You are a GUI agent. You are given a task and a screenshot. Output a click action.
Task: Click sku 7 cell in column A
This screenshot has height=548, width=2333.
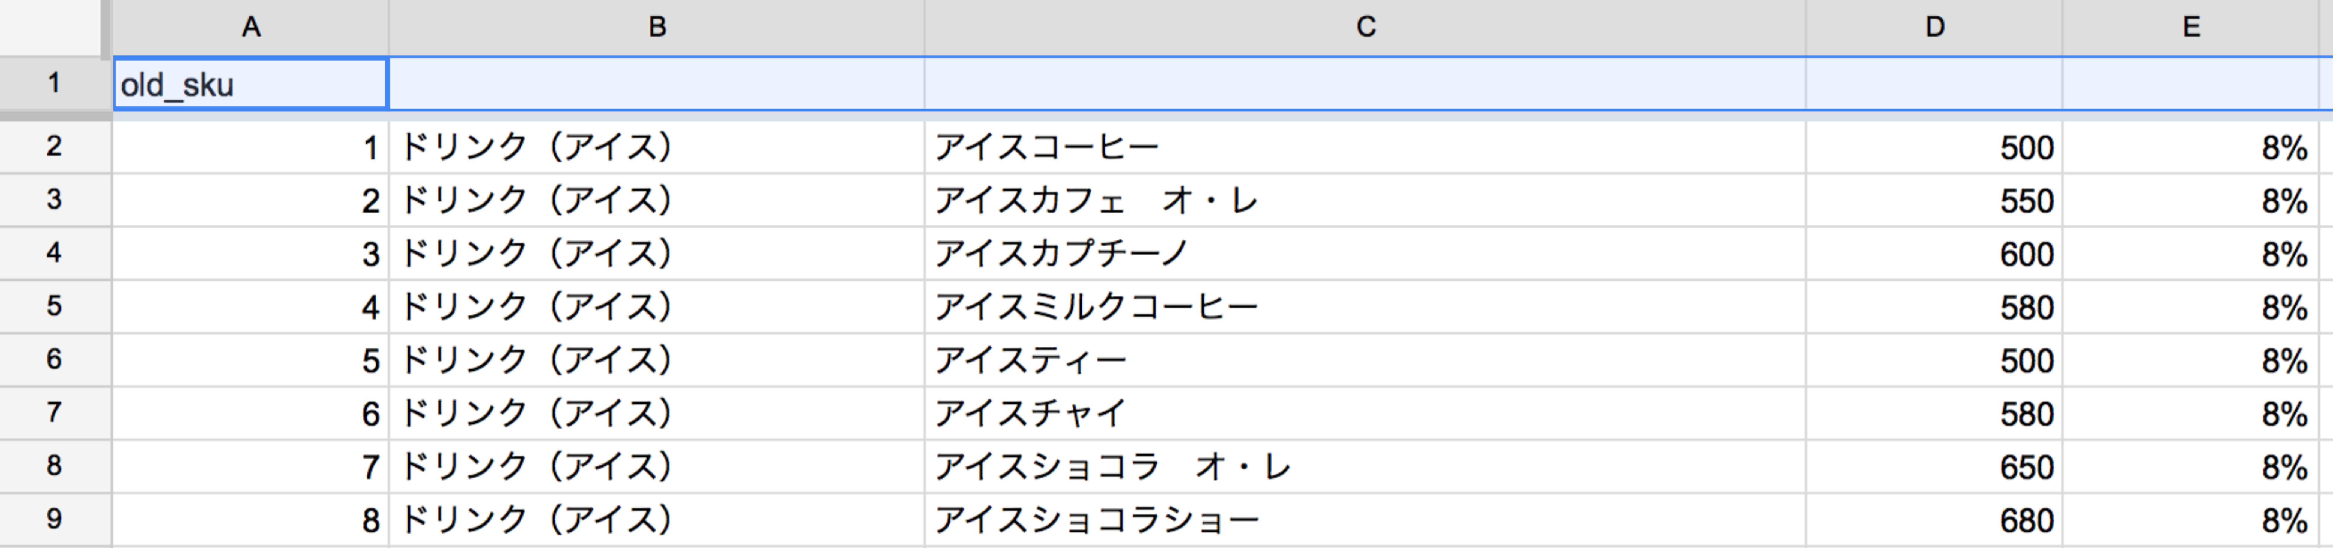(251, 467)
